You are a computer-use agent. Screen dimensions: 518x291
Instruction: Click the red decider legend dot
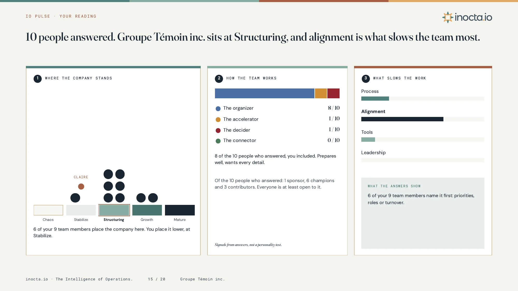[218, 130]
